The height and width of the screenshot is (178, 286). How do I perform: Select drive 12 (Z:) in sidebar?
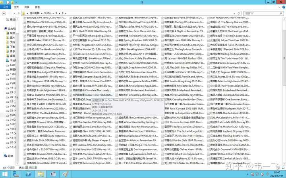point(11,147)
